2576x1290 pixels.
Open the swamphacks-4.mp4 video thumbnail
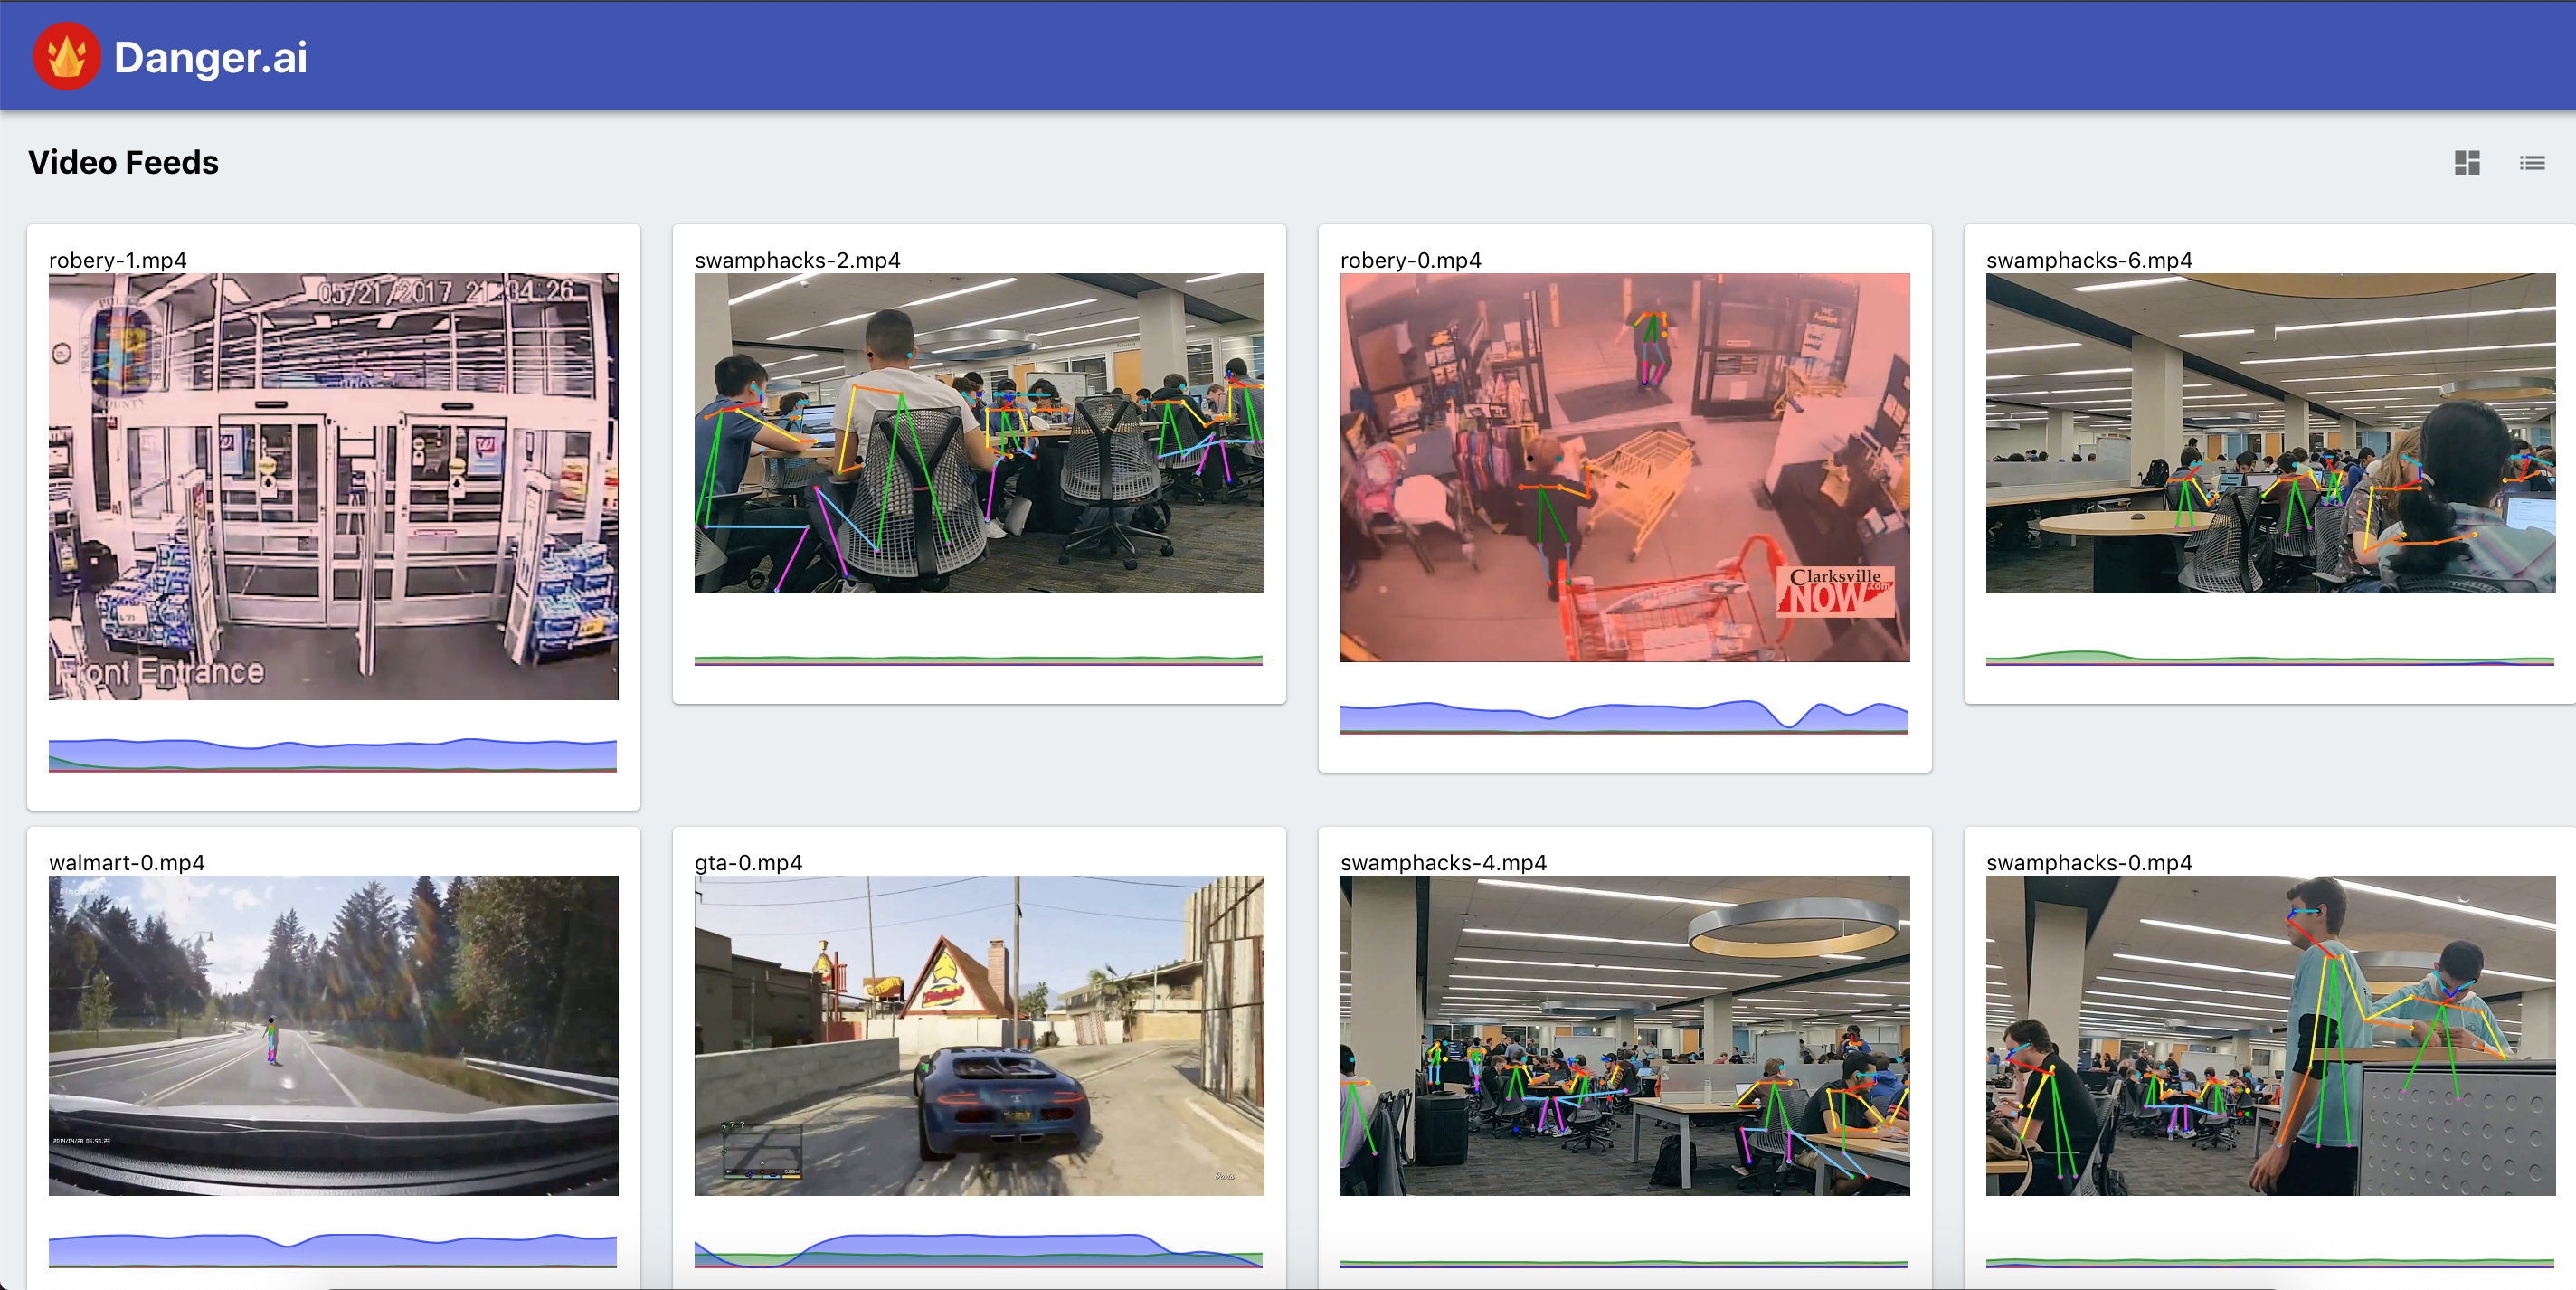tap(1624, 1035)
